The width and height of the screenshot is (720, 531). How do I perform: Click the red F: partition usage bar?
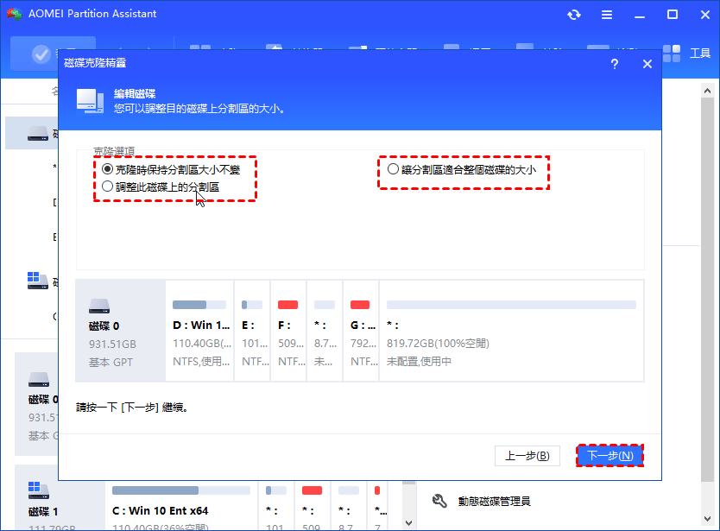click(287, 305)
